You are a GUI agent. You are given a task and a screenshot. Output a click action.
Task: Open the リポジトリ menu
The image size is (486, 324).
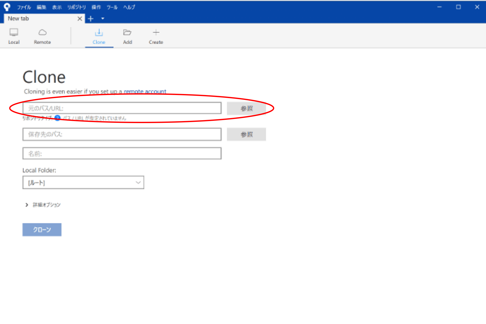tap(76, 7)
